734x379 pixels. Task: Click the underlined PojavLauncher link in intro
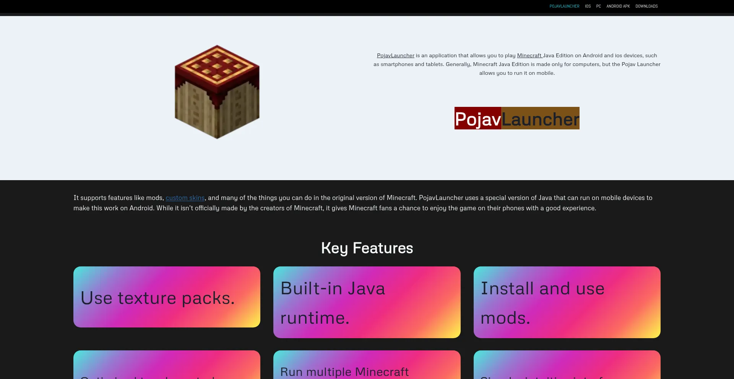coord(395,56)
